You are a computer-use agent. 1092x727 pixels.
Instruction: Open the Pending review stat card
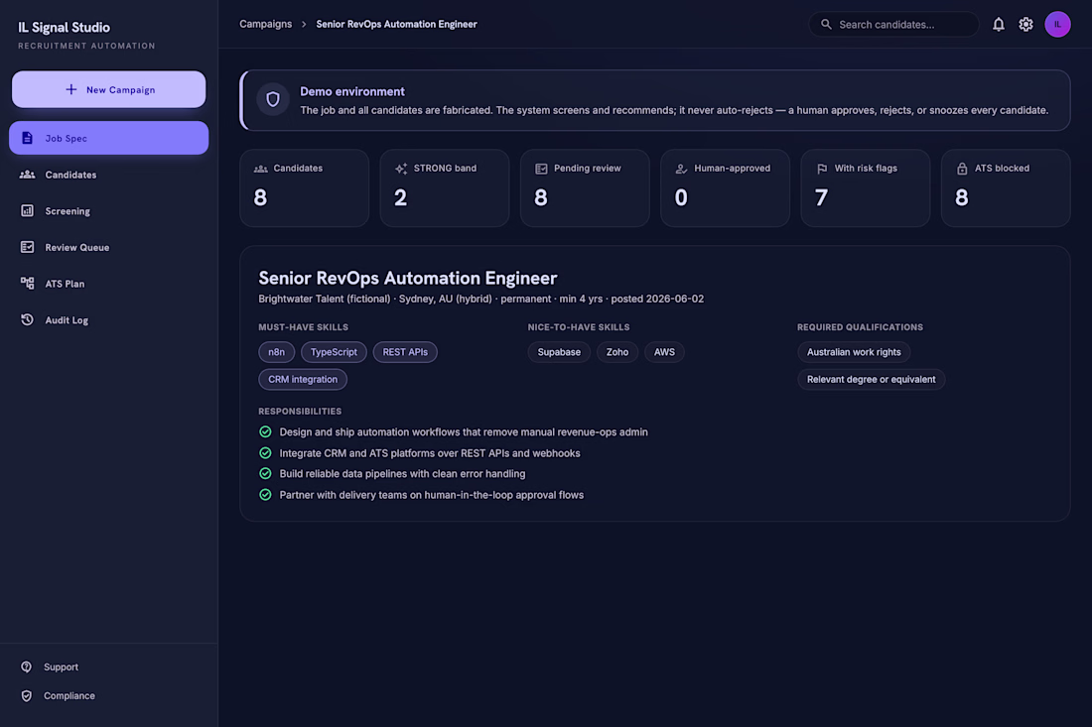pos(585,187)
